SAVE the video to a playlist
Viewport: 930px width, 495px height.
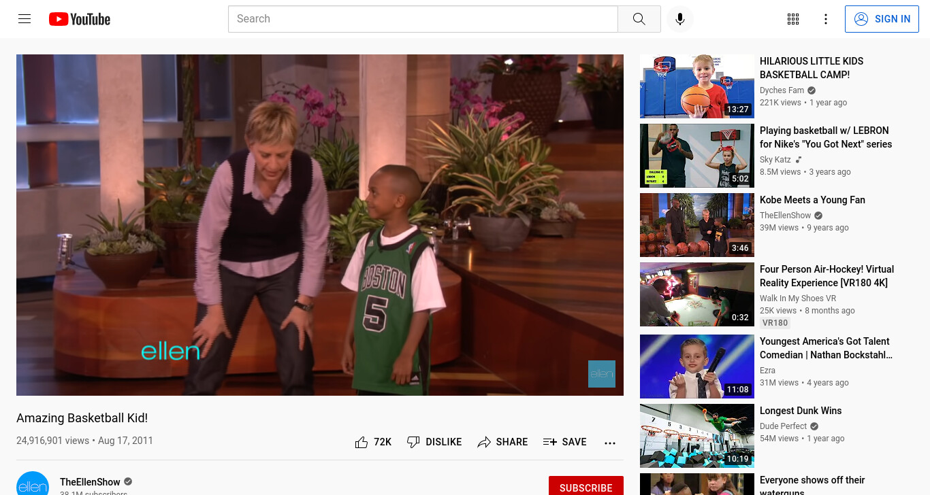pos(564,442)
